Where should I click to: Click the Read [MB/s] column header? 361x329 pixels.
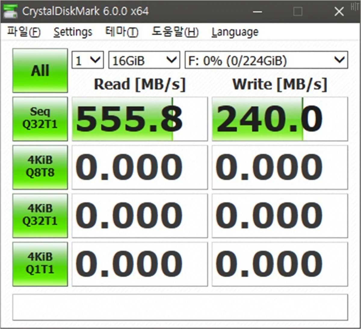click(x=140, y=84)
